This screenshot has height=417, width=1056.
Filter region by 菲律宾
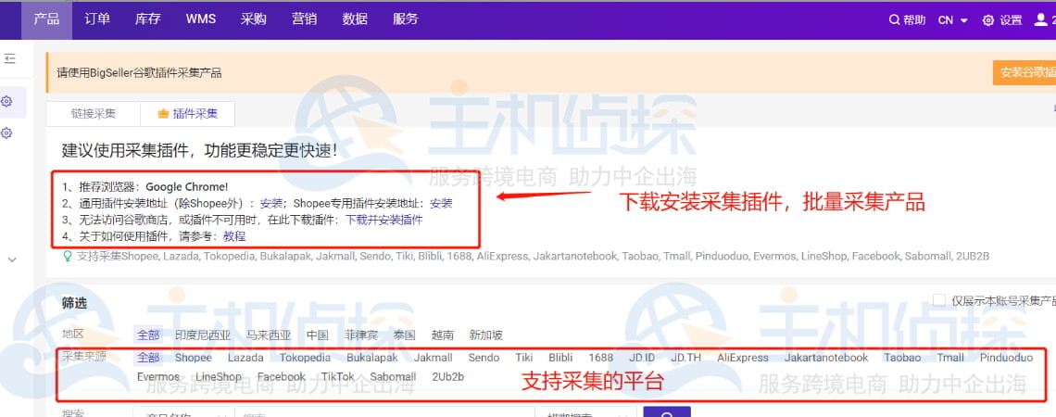[x=361, y=335]
